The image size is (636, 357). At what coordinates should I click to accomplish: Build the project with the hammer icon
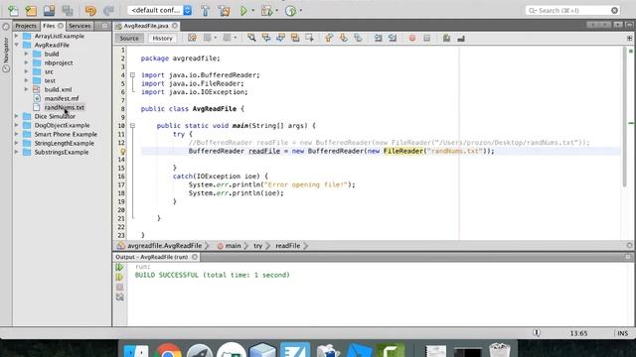pyautogui.click(x=206, y=11)
